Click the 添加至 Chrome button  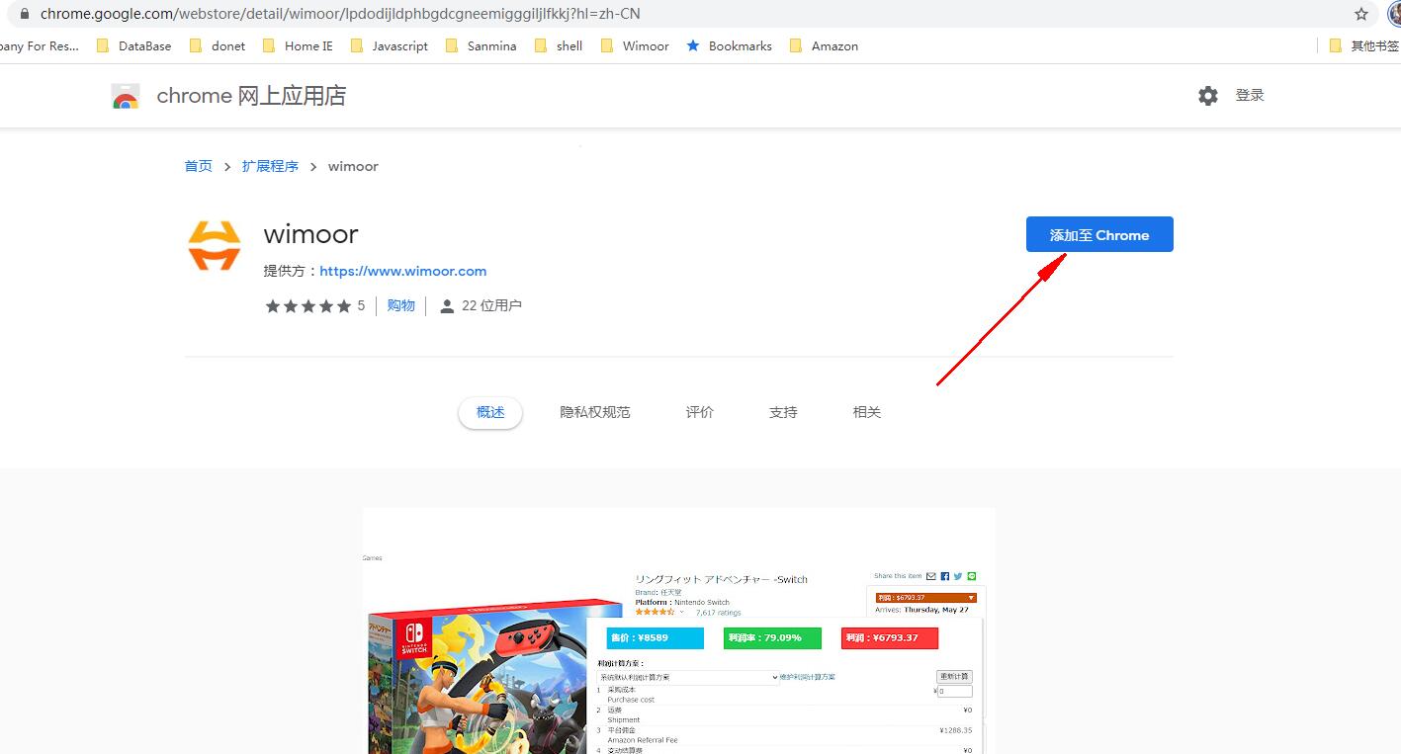(x=1099, y=234)
